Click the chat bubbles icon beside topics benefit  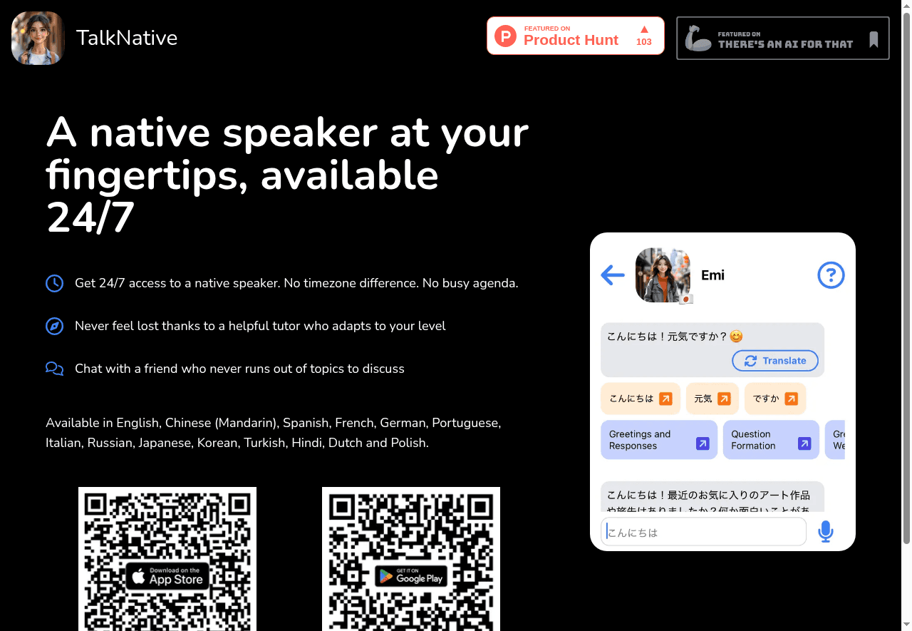pyautogui.click(x=54, y=369)
